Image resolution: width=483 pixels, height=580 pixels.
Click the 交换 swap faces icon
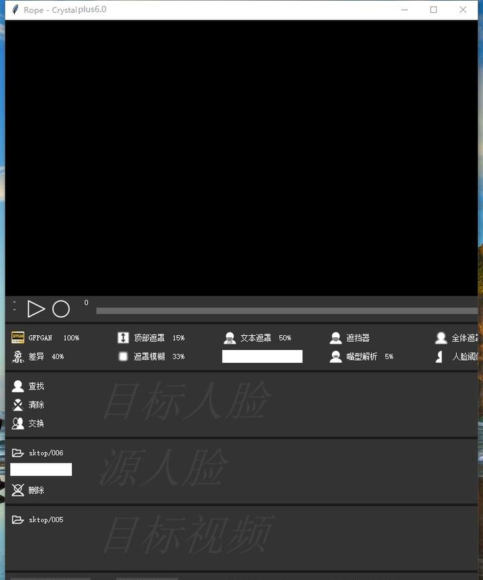point(17,423)
